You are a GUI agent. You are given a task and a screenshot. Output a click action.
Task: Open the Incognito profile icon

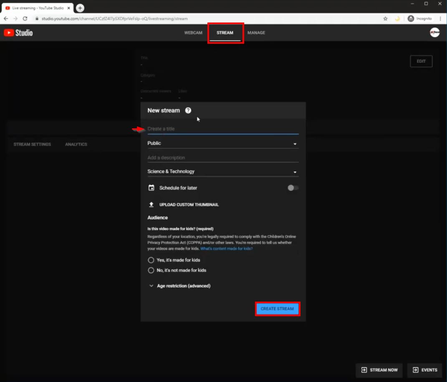click(411, 18)
